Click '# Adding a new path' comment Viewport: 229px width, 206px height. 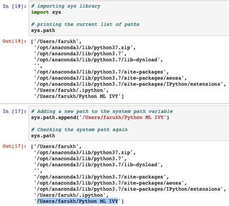102,111
